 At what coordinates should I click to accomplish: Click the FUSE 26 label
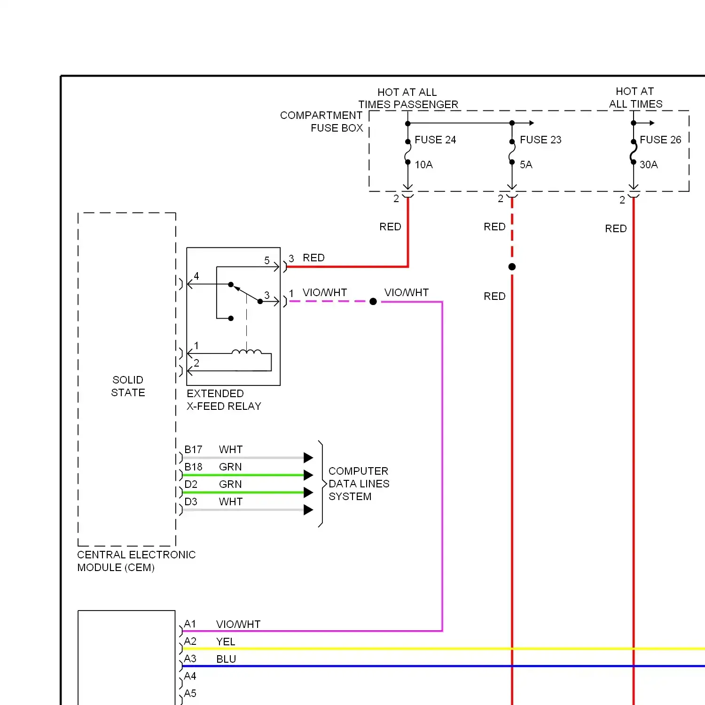pyautogui.click(x=660, y=140)
